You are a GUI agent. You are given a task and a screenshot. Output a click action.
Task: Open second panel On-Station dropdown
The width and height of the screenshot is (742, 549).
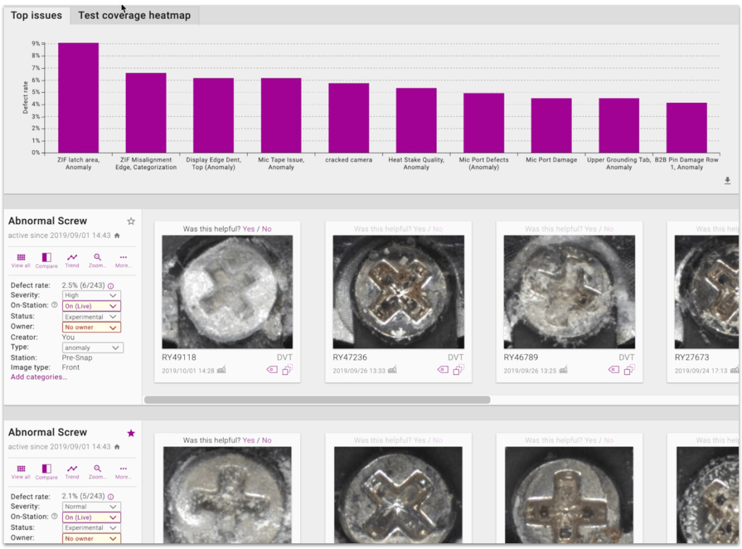[x=91, y=517]
